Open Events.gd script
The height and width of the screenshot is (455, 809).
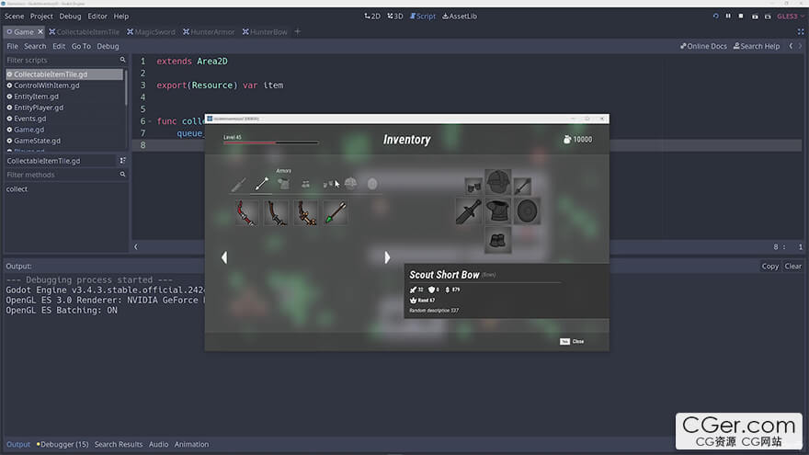click(30, 119)
